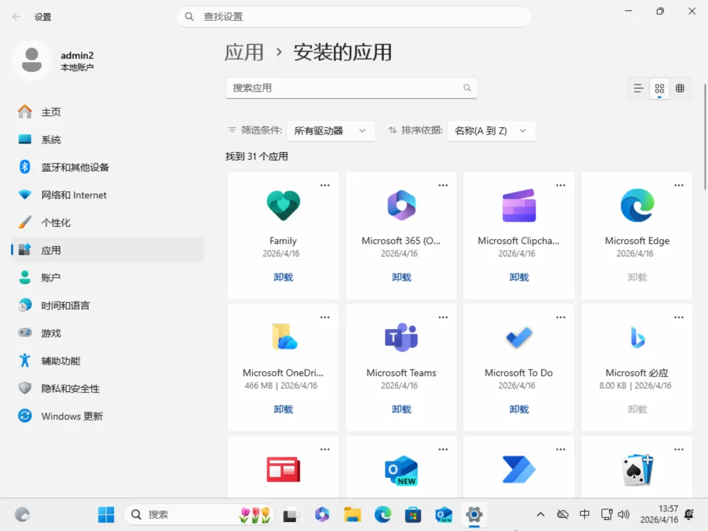Click the Microsoft Clipchamp app icon

tap(519, 205)
